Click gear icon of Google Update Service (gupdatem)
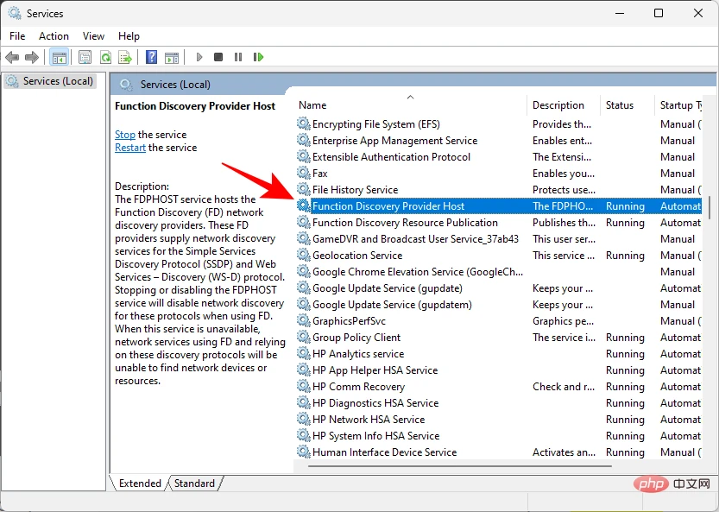The height and width of the screenshot is (512, 719). pyautogui.click(x=303, y=304)
